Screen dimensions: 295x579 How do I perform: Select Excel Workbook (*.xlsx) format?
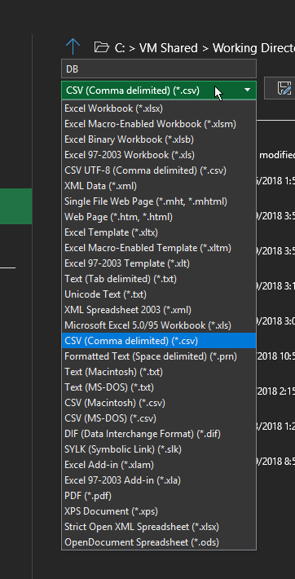point(159,108)
